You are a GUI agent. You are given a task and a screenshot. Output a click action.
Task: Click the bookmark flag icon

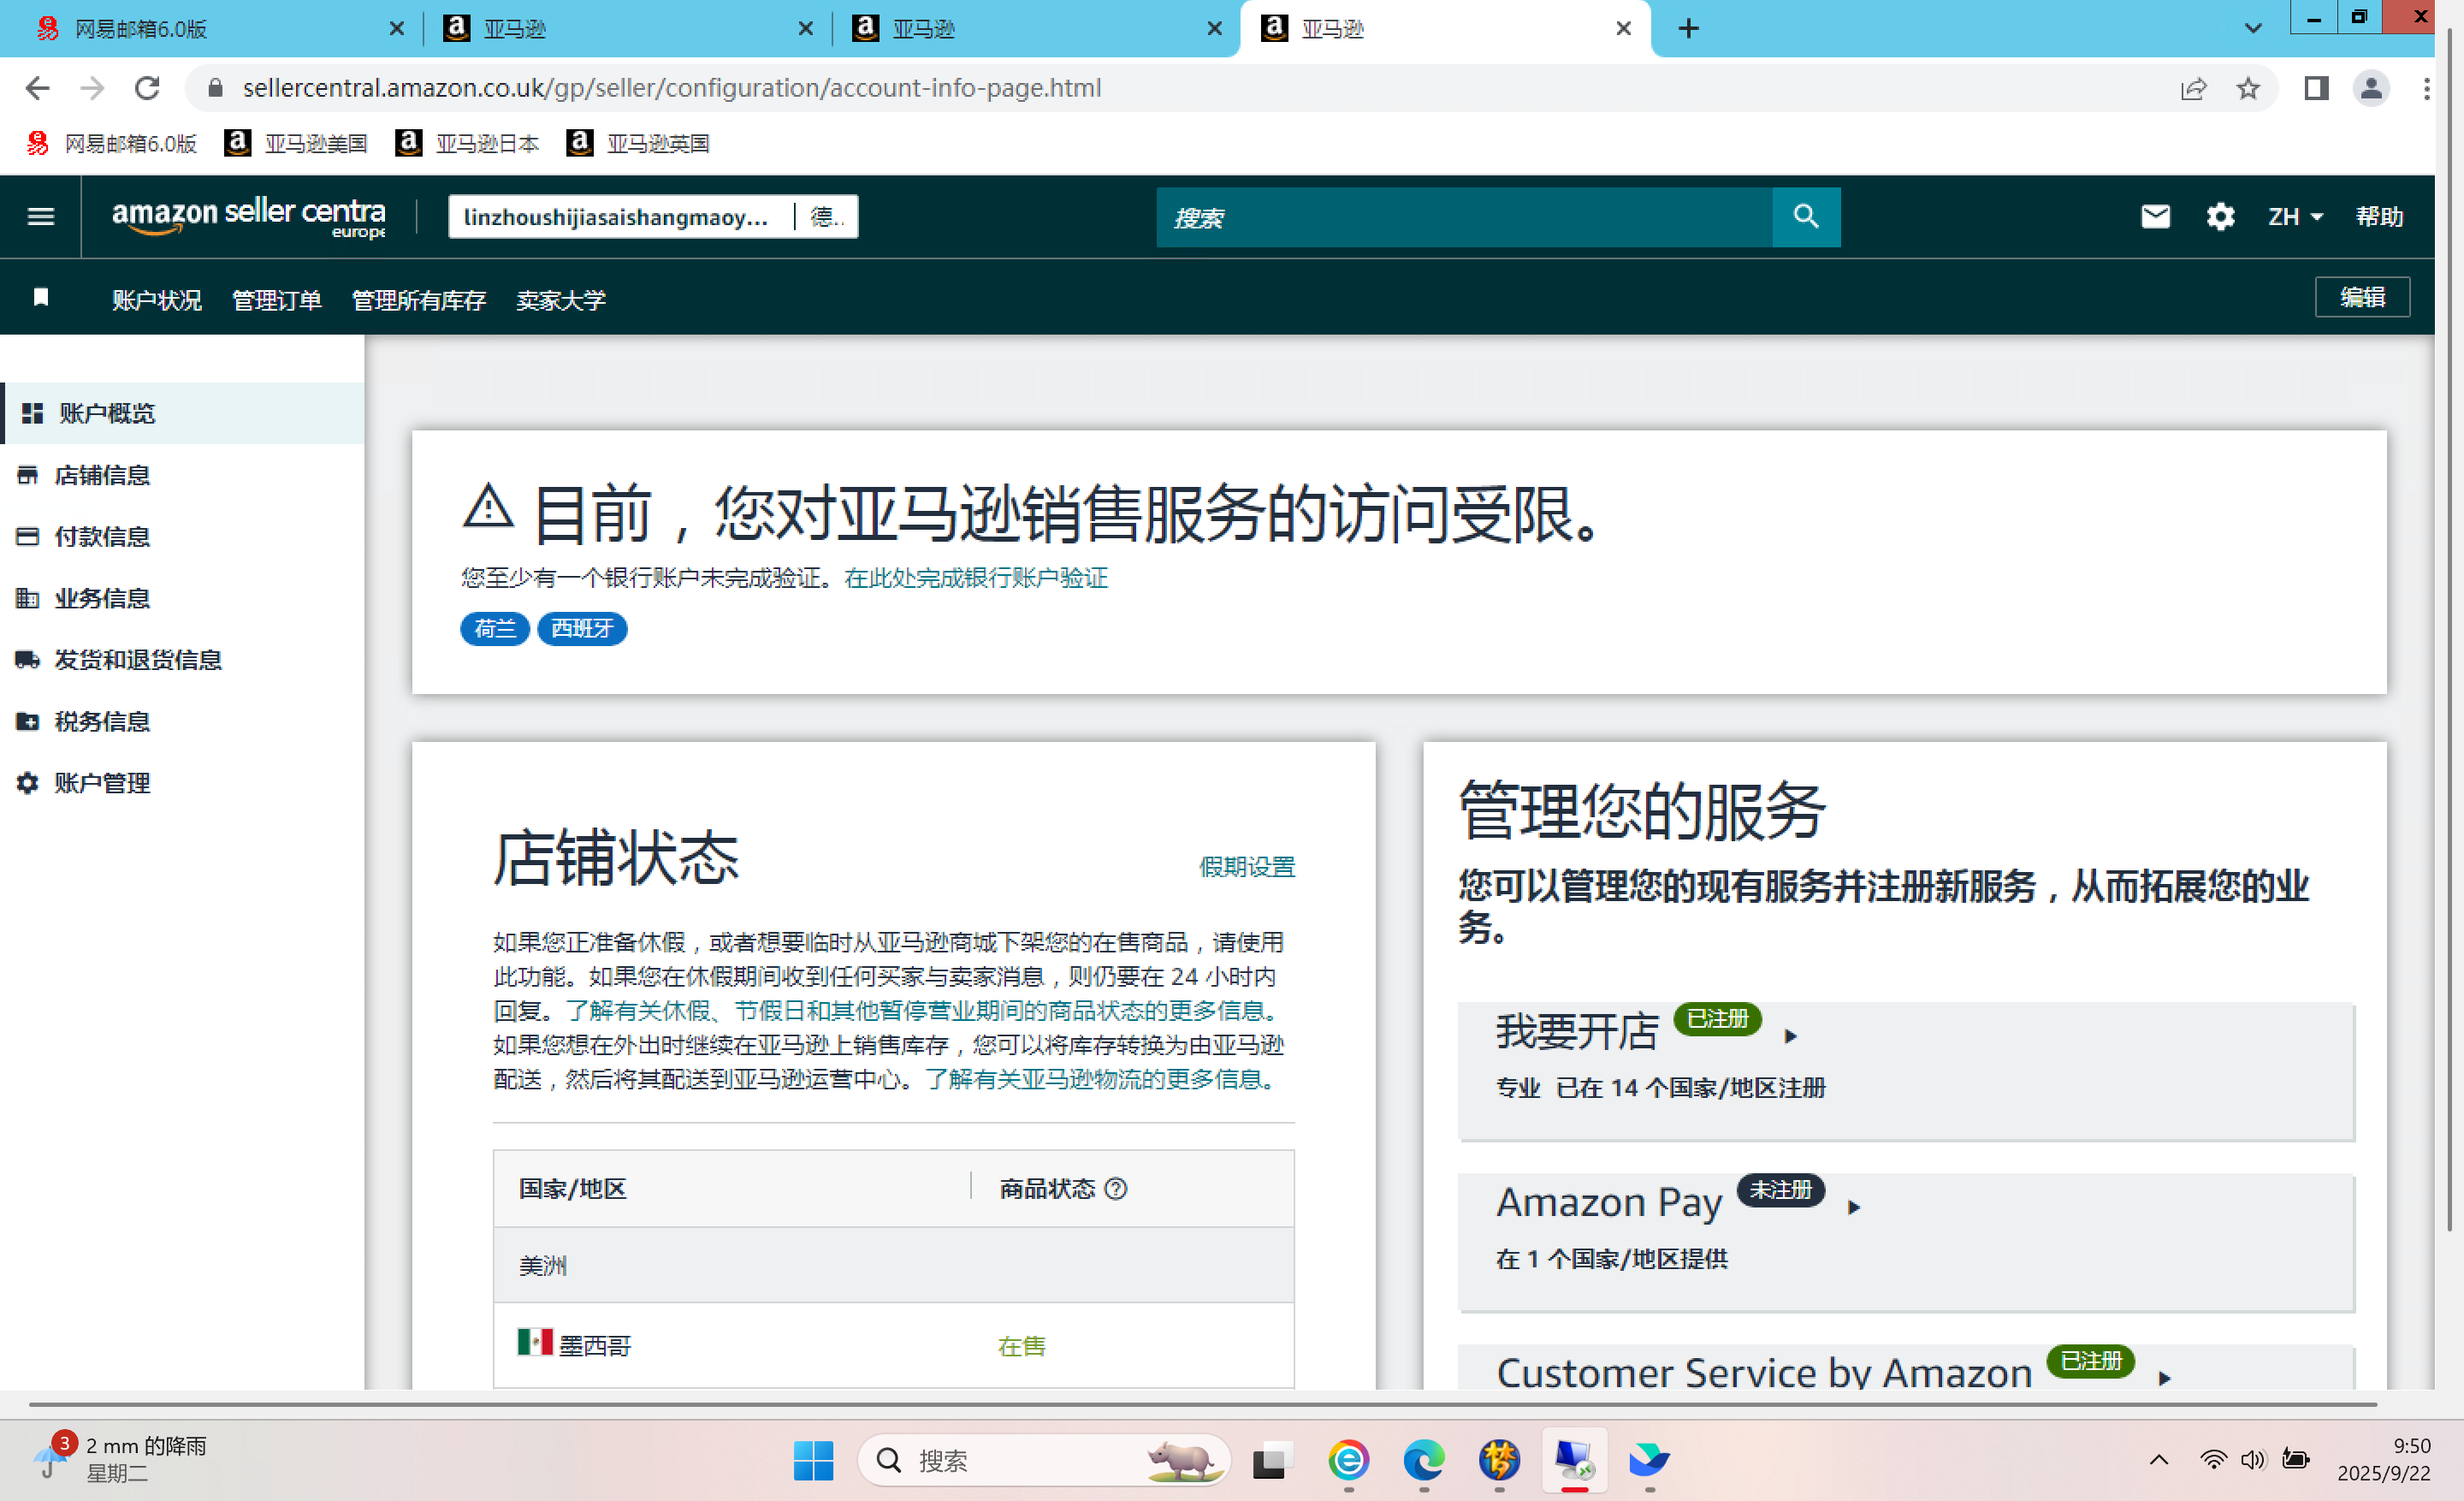tap(41, 297)
